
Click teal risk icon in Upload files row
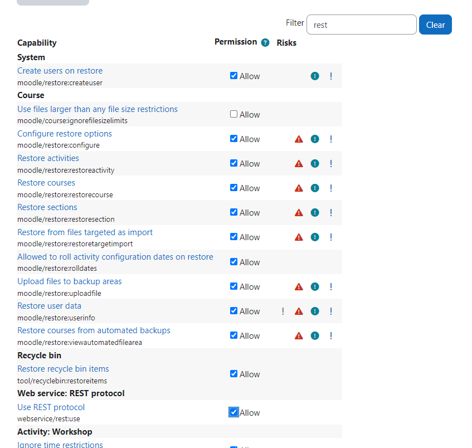[x=315, y=286]
